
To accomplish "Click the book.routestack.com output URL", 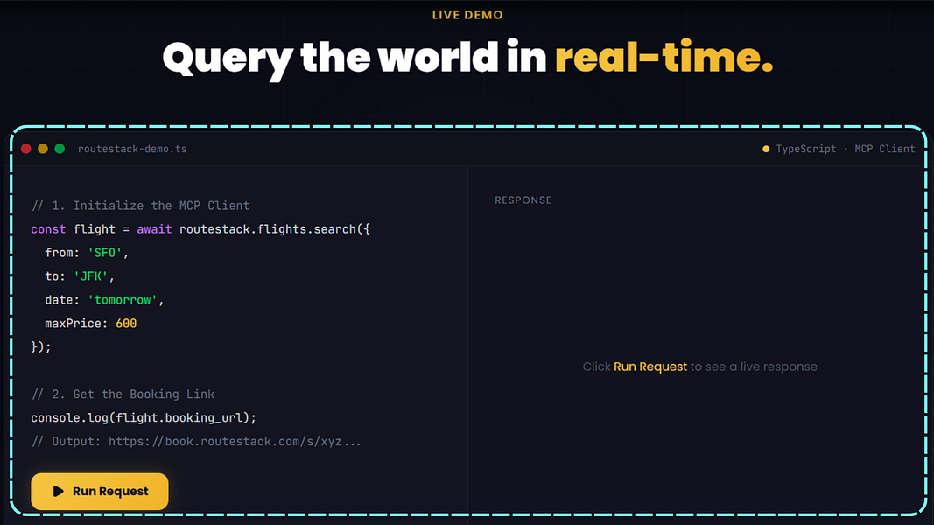I will (235, 442).
